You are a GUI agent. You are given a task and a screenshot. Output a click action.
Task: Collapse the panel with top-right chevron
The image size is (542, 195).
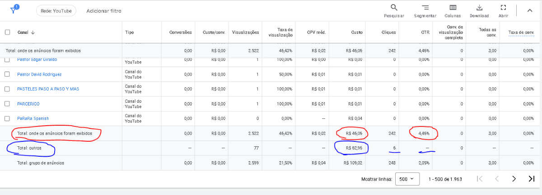530,10
